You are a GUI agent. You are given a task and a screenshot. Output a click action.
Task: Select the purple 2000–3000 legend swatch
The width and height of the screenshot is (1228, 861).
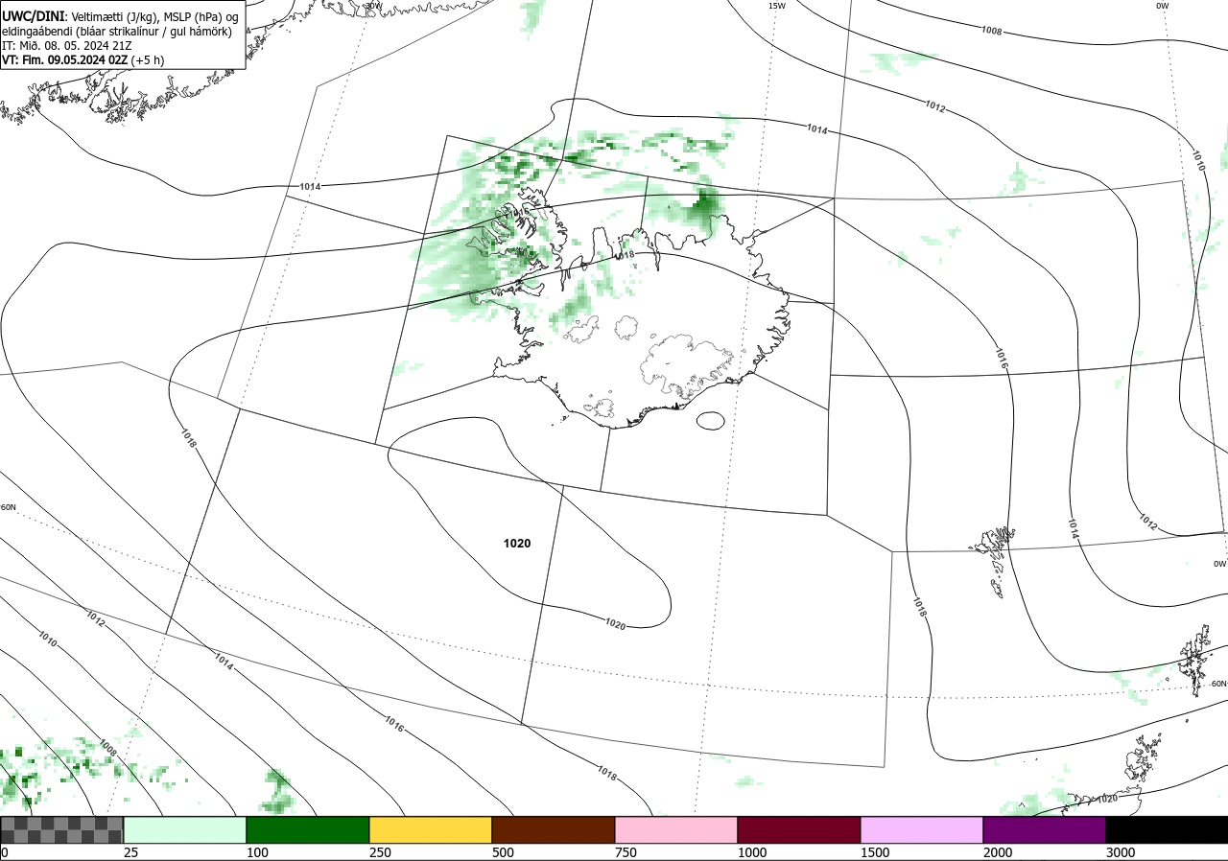(1045, 829)
